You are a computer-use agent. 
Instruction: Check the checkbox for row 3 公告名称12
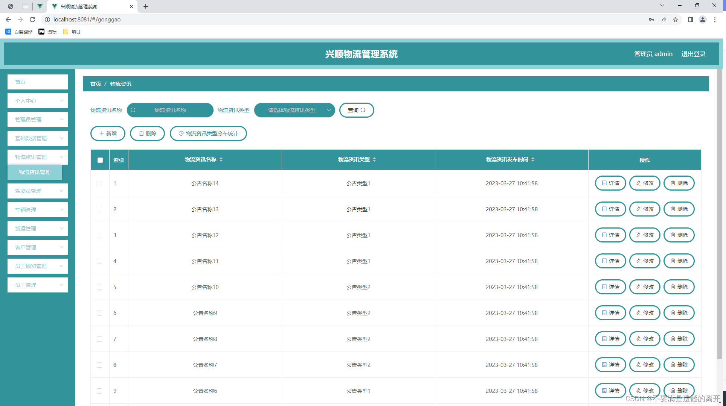pos(99,235)
